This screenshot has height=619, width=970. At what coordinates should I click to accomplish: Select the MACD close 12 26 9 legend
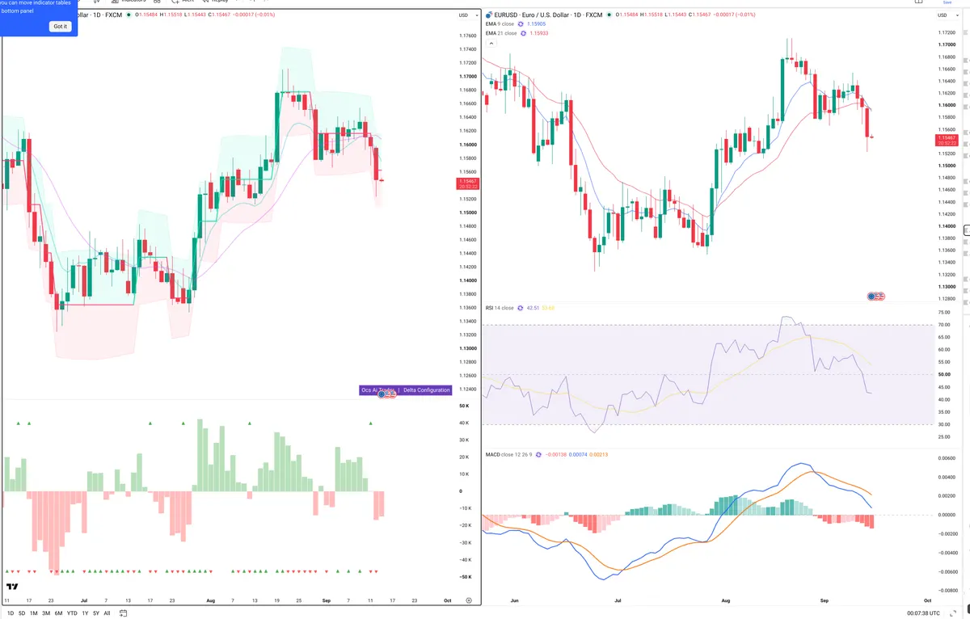tap(508, 455)
